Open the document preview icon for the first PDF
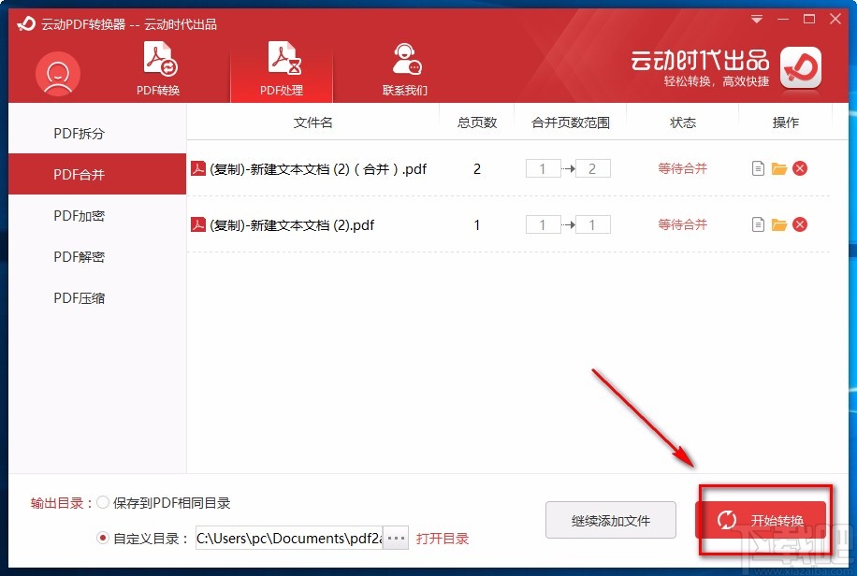The width and height of the screenshot is (857, 576). pyautogui.click(x=760, y=168)
